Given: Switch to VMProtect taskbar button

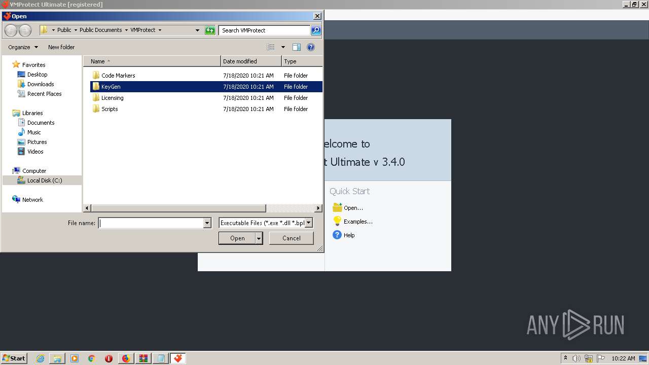Looking at the screenshot, I should (x=177, y=358).
